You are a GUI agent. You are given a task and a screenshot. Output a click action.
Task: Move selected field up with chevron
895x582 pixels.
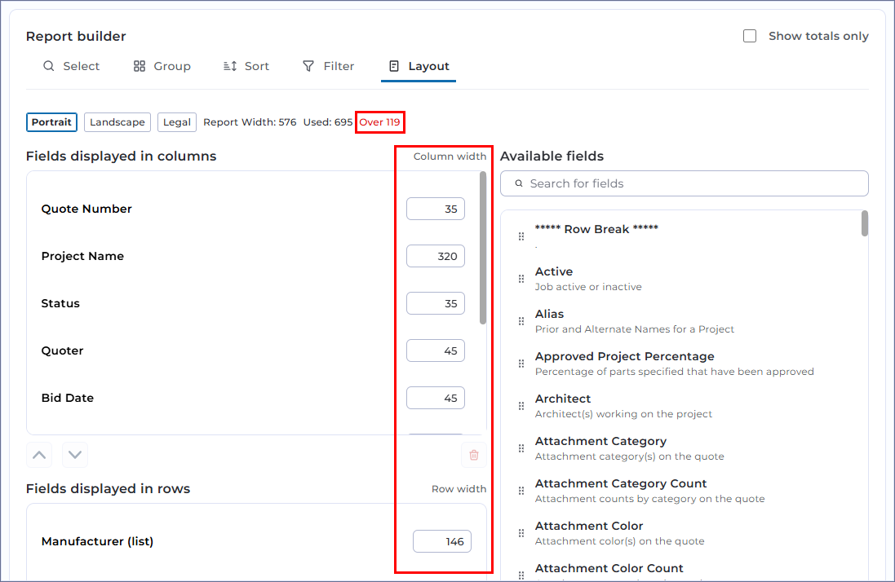click(x=39, y=455)
